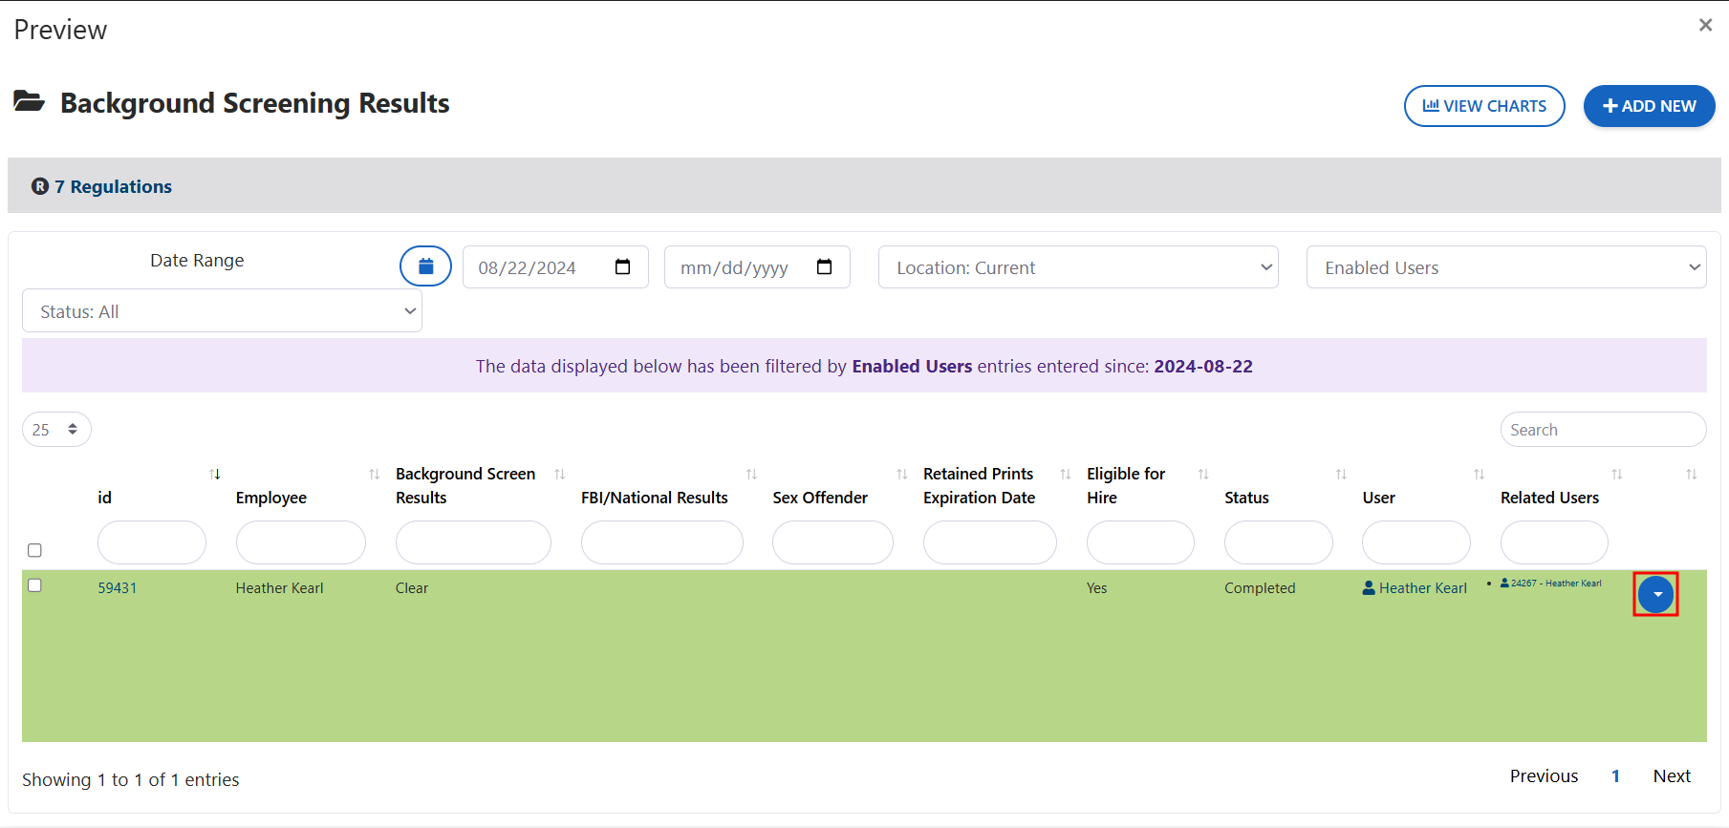Click the Regulations 'R' circle icon
This screenshot has width=1729, height=828.
point(40,186)
